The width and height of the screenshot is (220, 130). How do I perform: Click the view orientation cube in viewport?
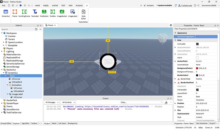pos(163,39)
